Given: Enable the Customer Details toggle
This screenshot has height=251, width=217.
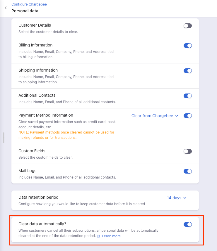Looking at the screenshot, I should coord(187,26).
